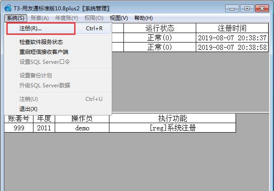This screenshot has width=274, height=191.
Task: Minimize the T3 system management window
Action: [232, 9]
